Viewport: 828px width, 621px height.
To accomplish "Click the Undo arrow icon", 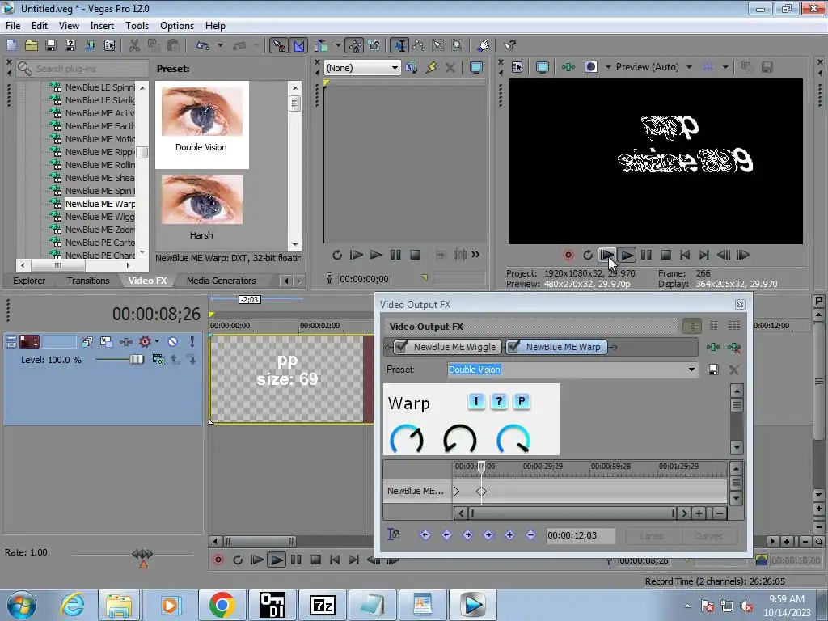I will [203, 46].
